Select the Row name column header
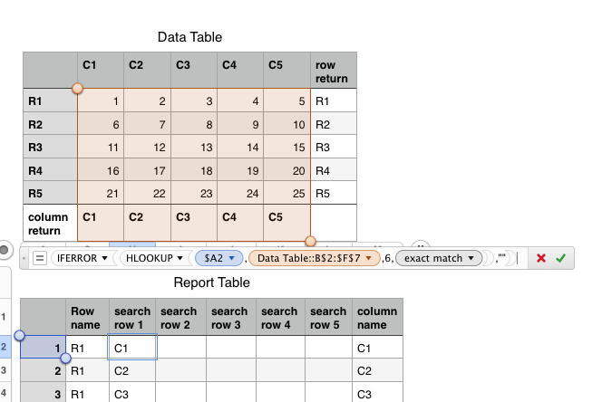 [88, 317]
